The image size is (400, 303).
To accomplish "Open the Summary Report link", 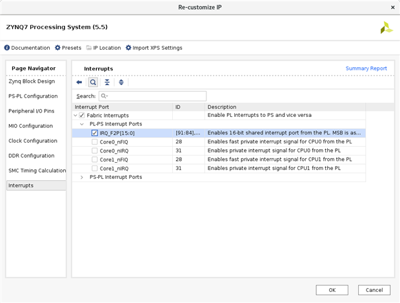I will 366,68.
